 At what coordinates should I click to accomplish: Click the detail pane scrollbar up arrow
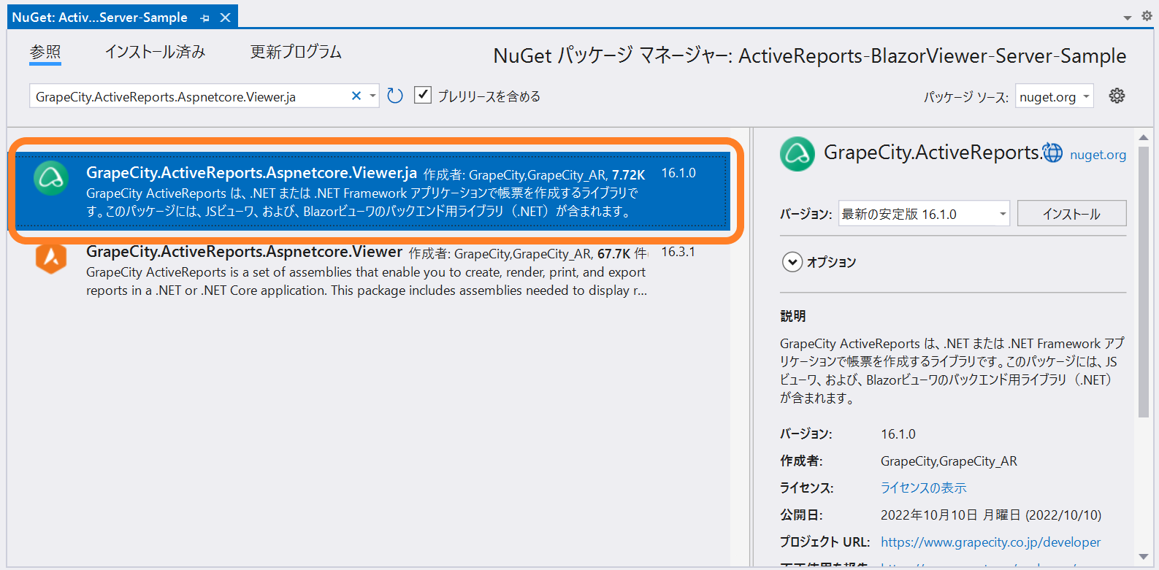[x=1144, y=137]
